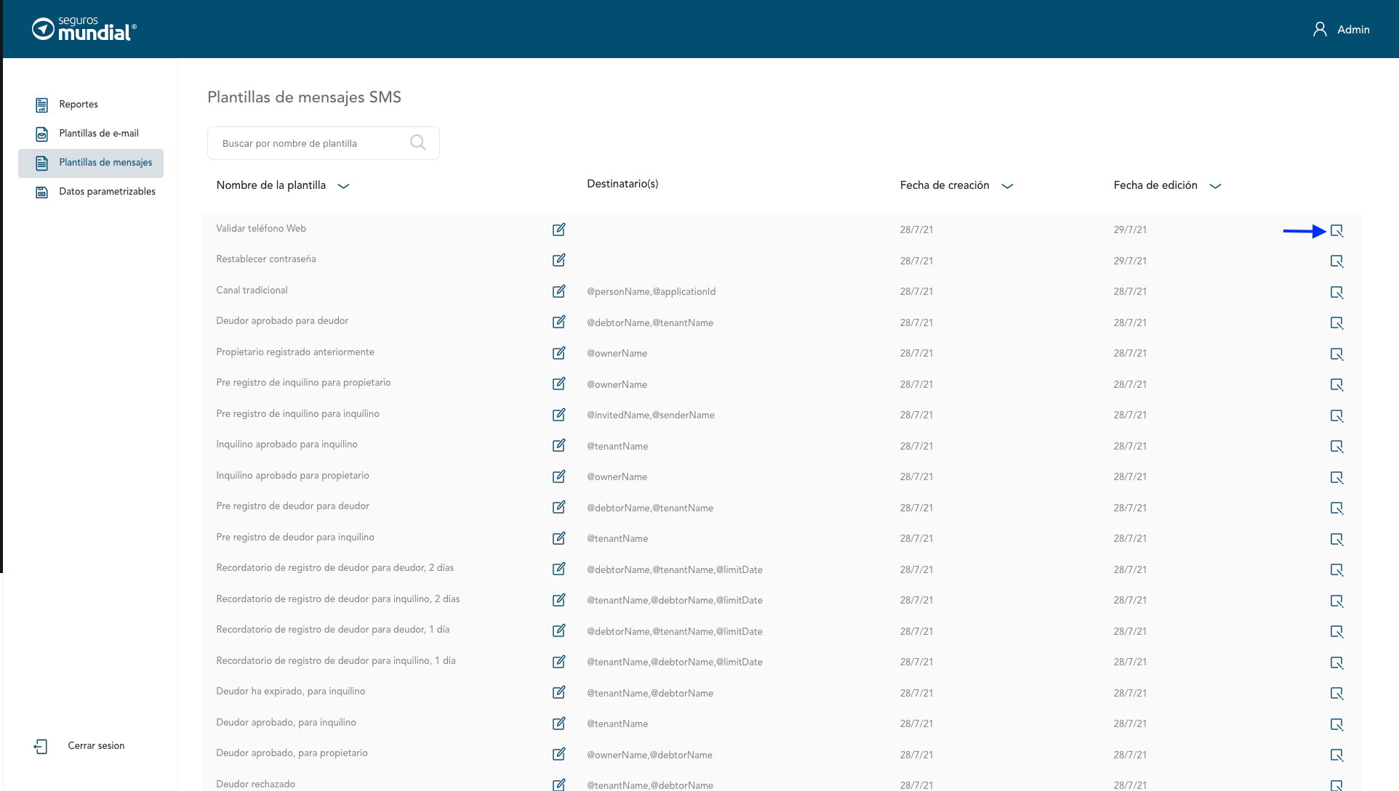Edit the Inquilino aprobado para inquilino template
Viewport: 1399px width, 791px height.
tap(558, 445)
